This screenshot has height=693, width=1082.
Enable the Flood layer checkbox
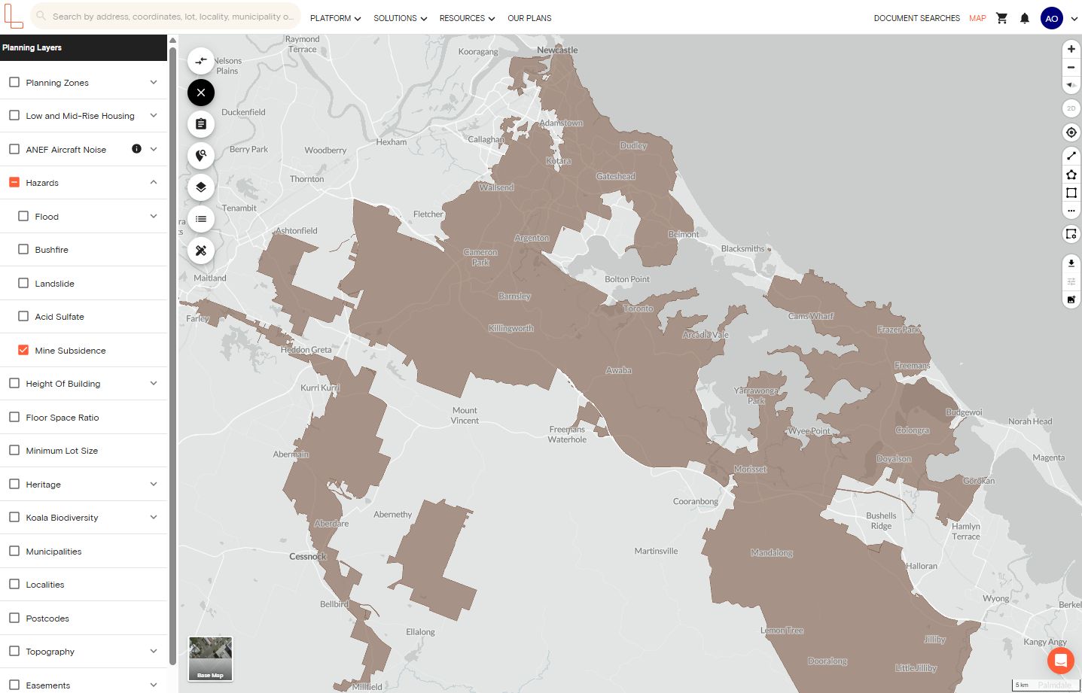point(23,216)
